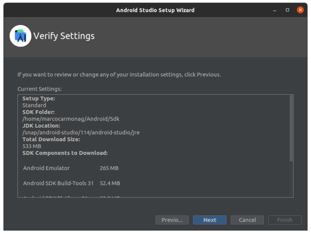311x234 pixels.
Task: Cancel the setup wizard
Action: point(247,220)
